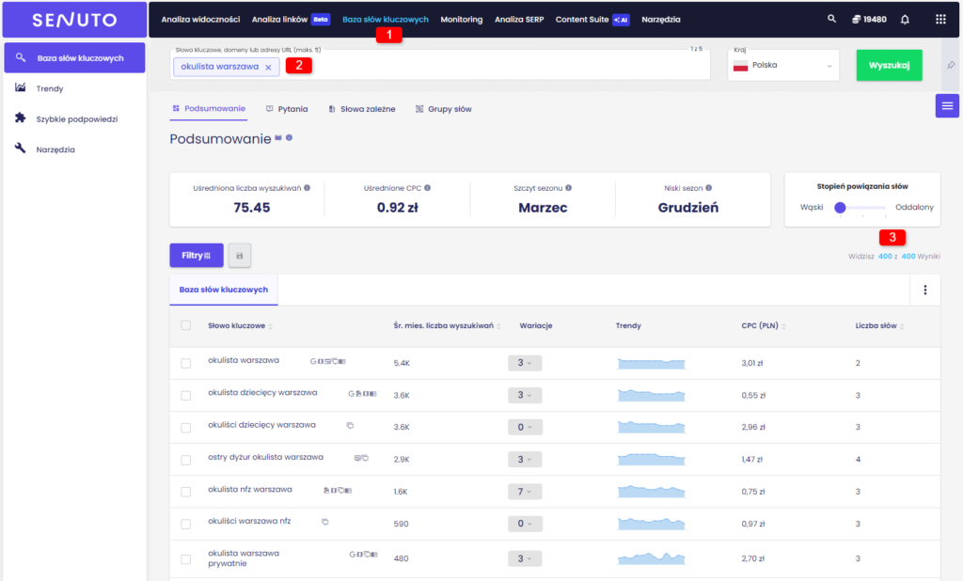Remove the 'okulista warszawa' keyword chip
The width and height of the screenshot is (963, 581).
tap(268, 67)
